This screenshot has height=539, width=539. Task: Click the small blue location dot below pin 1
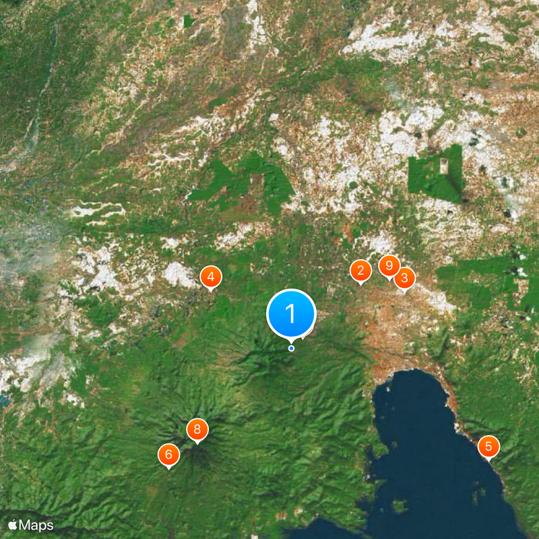tap(291, 348)
